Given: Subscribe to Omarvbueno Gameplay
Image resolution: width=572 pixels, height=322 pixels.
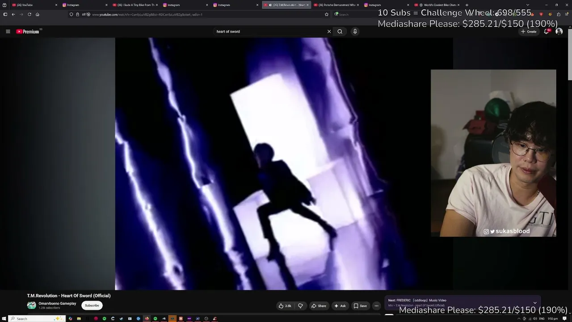Looking at the screenshot, I should click(92, 305).
